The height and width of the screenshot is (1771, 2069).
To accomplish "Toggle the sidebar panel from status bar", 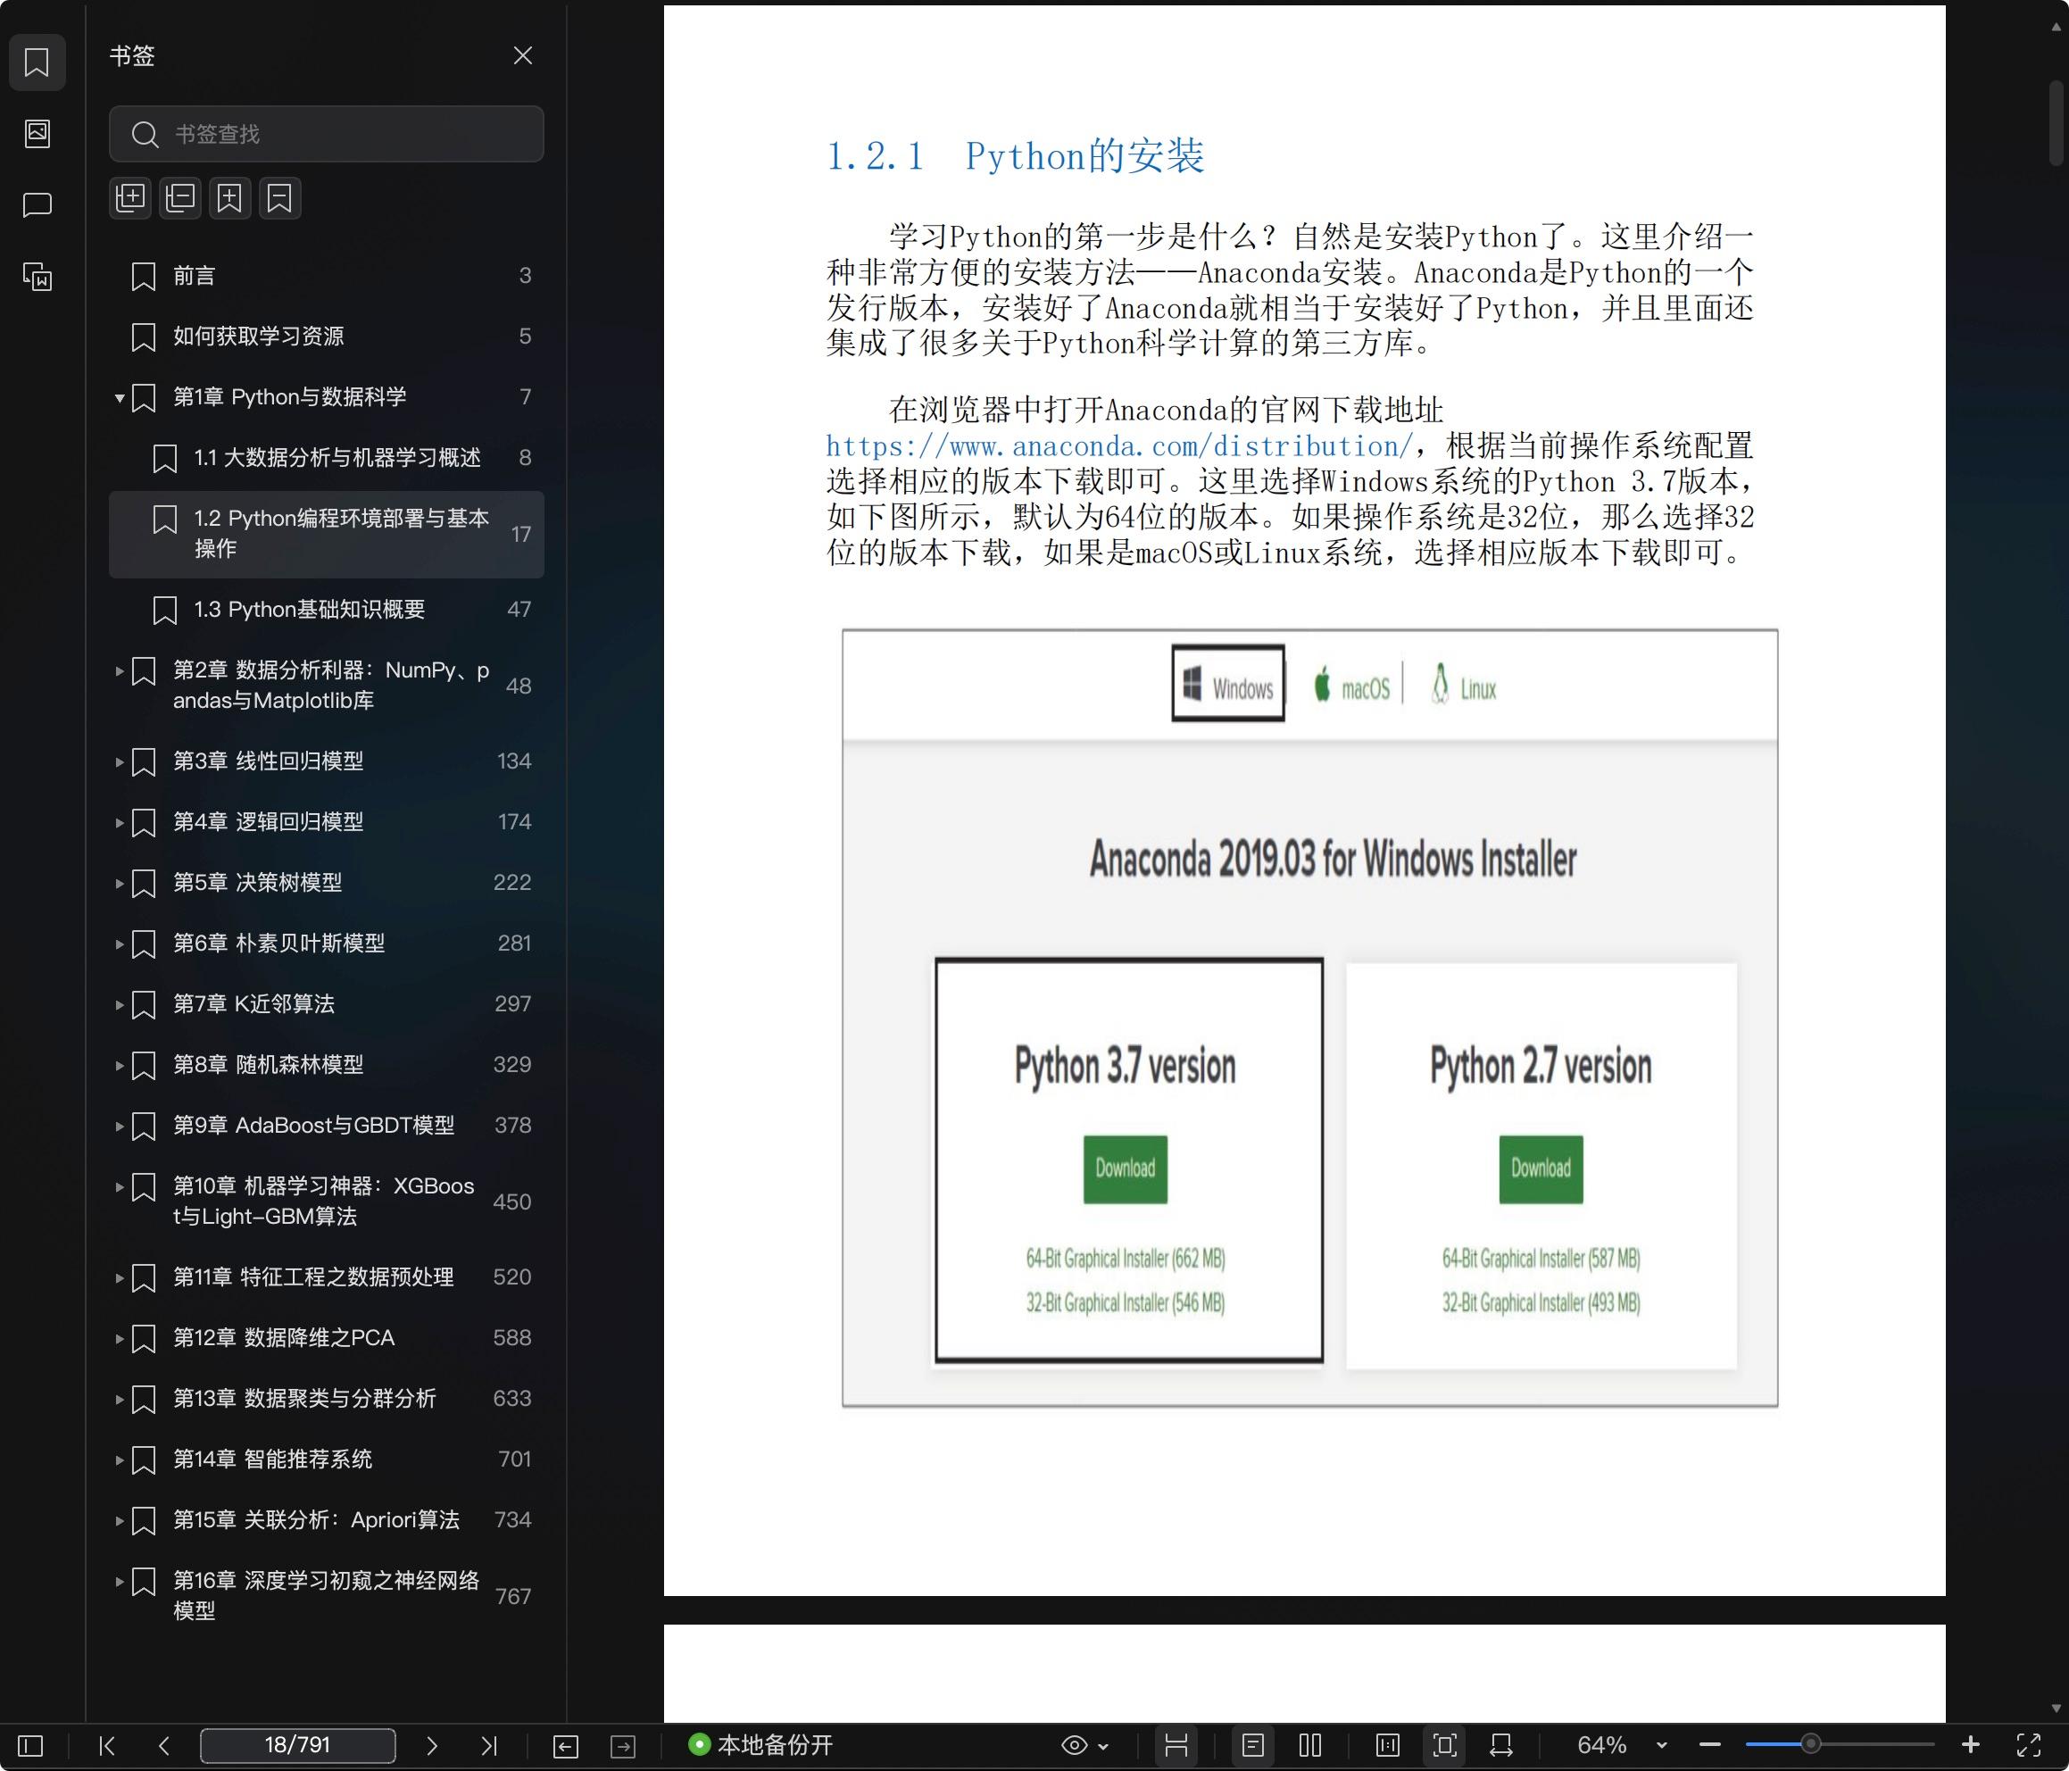I will point(31,1745).
